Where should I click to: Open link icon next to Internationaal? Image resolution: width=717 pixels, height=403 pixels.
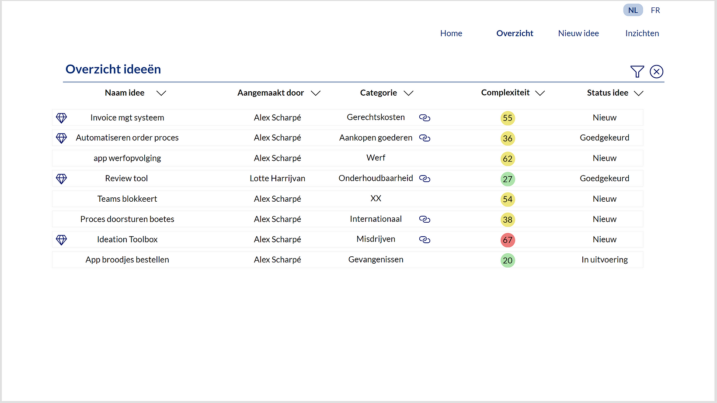tap(425, 219)
